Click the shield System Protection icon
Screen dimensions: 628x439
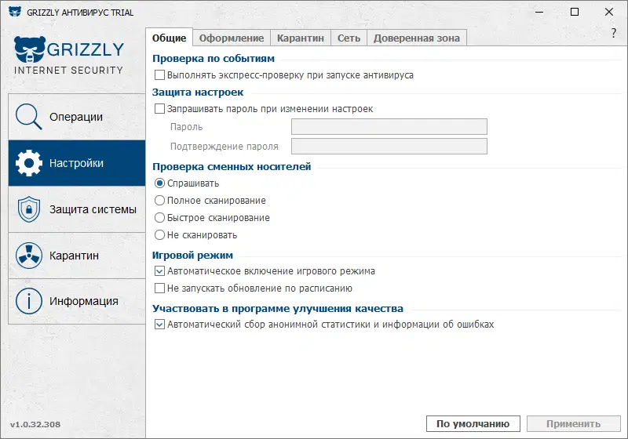click(x=28, y=209)
